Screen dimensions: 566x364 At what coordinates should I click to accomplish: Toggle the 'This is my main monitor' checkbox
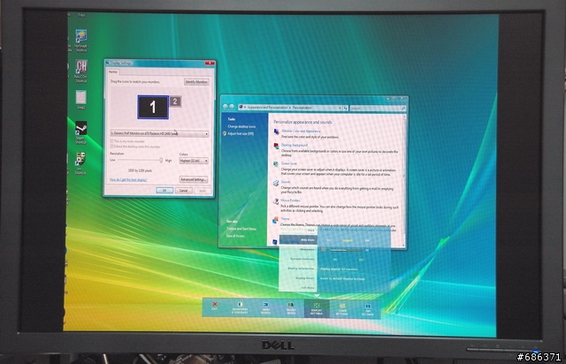(x=111, y=141)
